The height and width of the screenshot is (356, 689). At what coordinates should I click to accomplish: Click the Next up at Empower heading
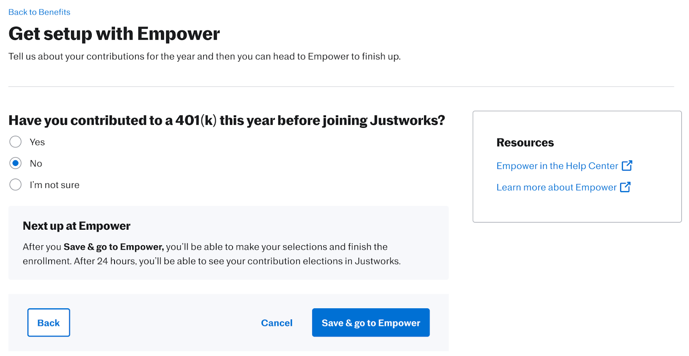click(x=77, y=226)
